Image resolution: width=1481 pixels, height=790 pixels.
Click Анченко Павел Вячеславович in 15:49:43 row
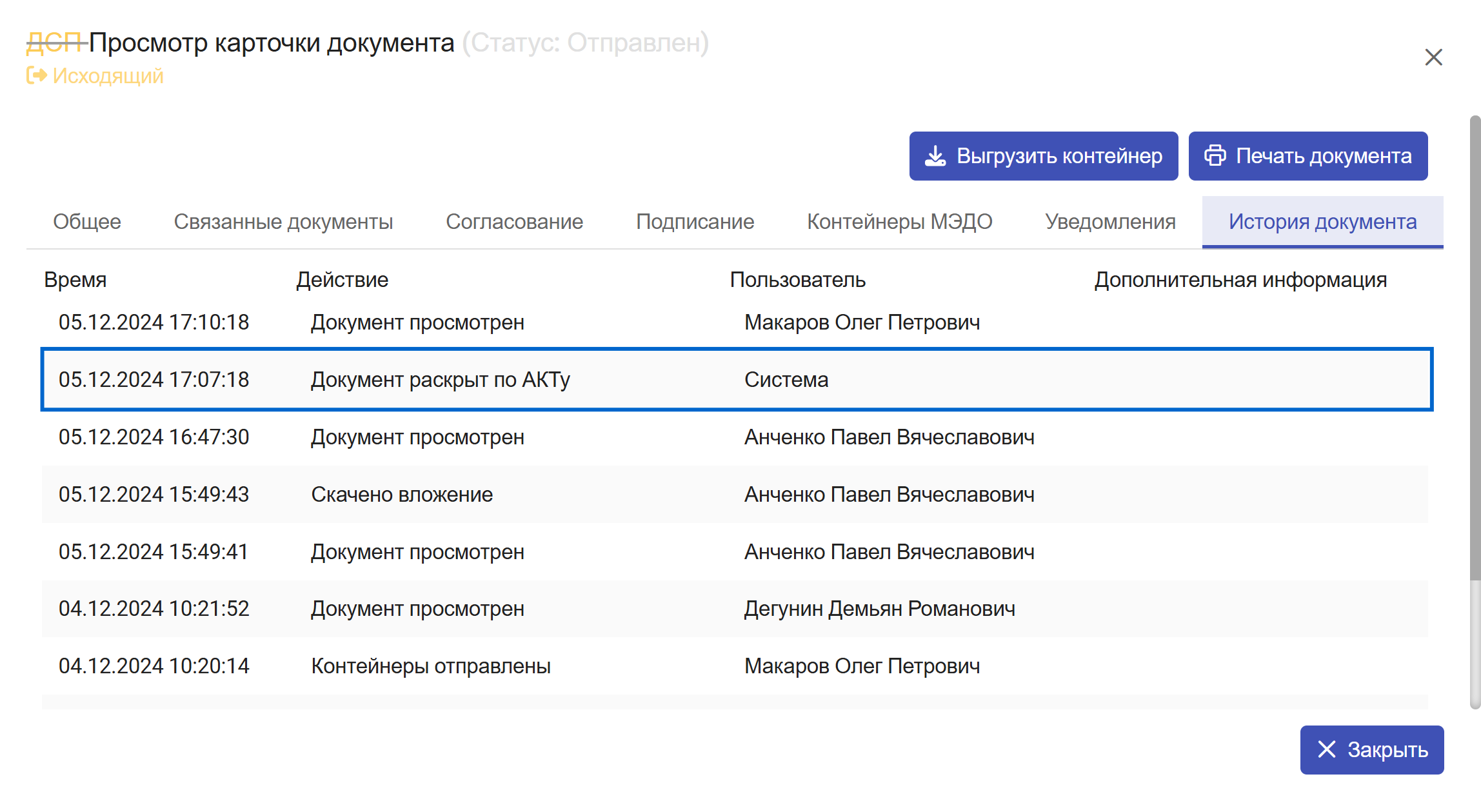tap(890, 495)
